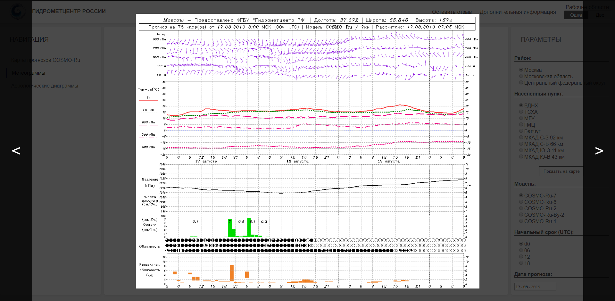This screenshot has height=301, width=615.
Task: Open Аэрологические диаграммы navigation item
Action: click(x=45, y=86)
